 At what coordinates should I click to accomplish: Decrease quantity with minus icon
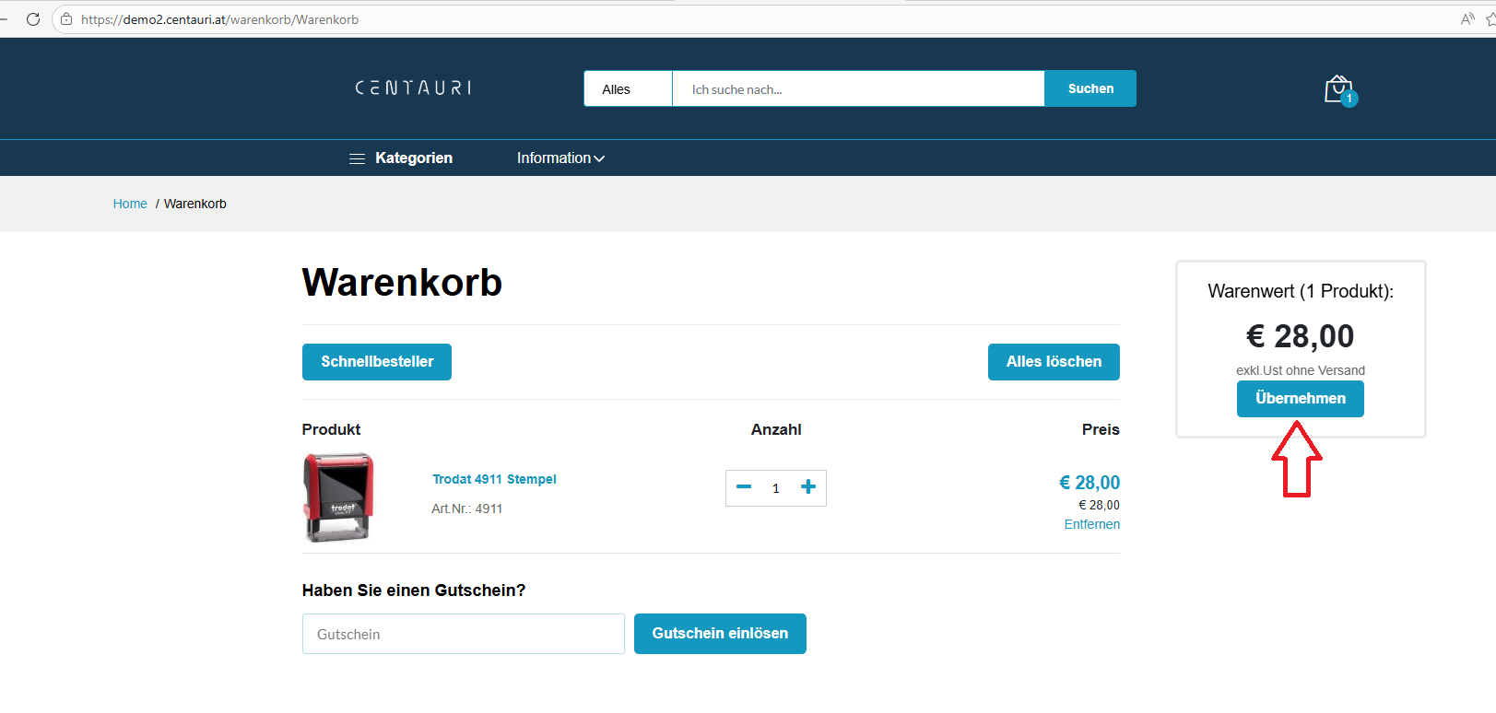pos(744,487)
